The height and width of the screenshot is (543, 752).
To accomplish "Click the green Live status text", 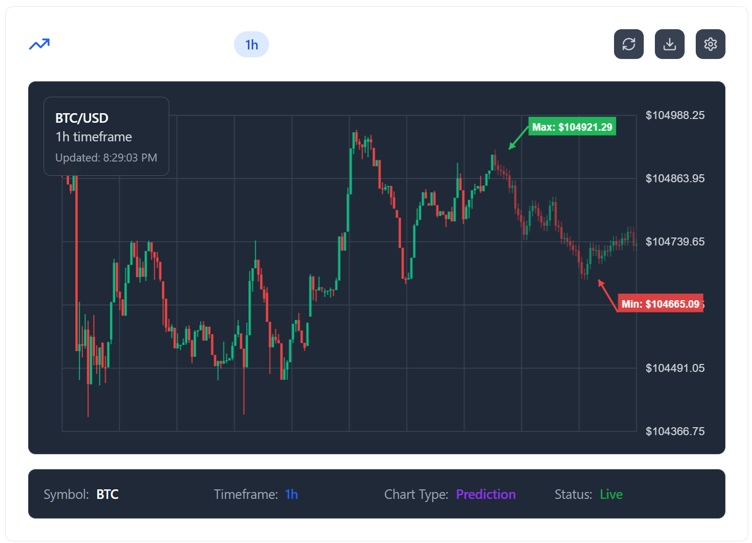I will [x=611, y=494].
